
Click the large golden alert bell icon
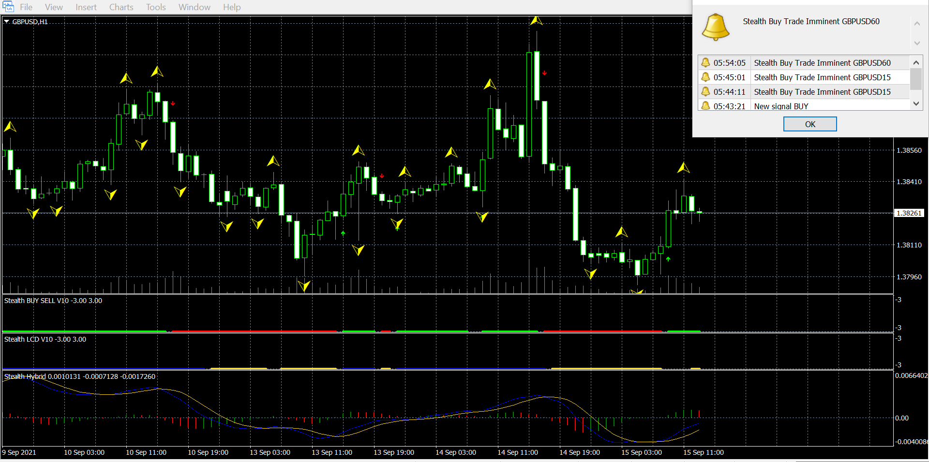[x=715, y=27]
